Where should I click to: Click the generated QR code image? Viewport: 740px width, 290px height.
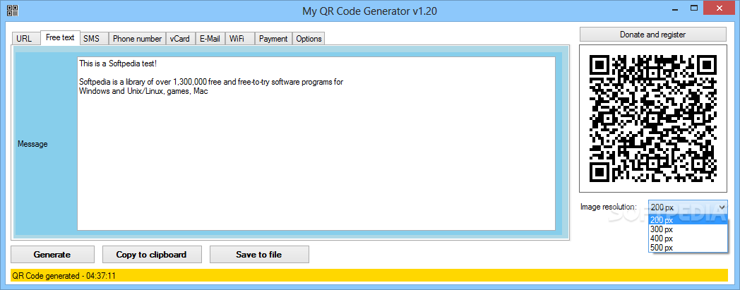pyautogui.click(x=654, y=119)
